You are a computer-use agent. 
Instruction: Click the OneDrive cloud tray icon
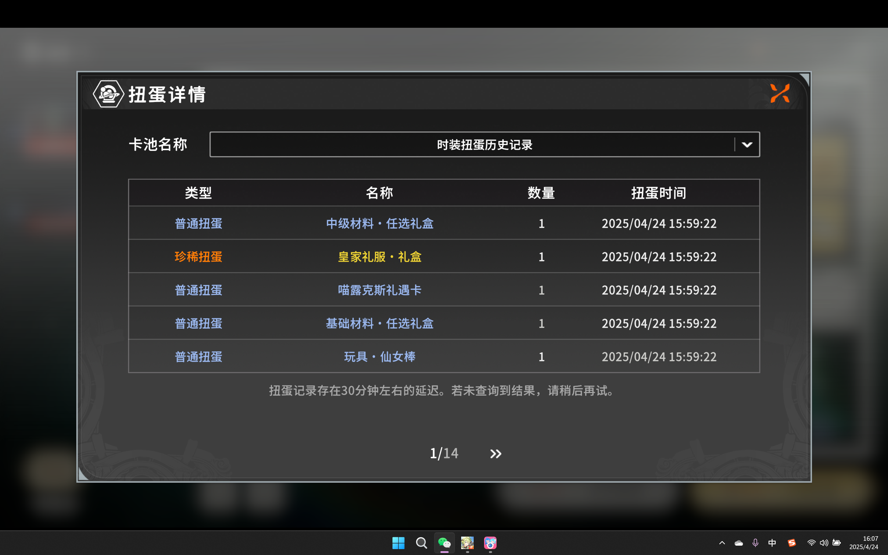[x=739, y=543]
